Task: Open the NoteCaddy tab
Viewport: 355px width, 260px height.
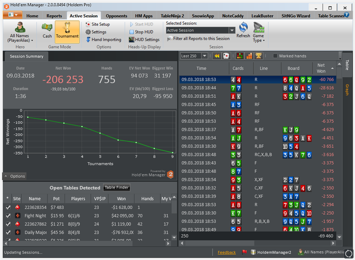Action: tap(233, 16)
